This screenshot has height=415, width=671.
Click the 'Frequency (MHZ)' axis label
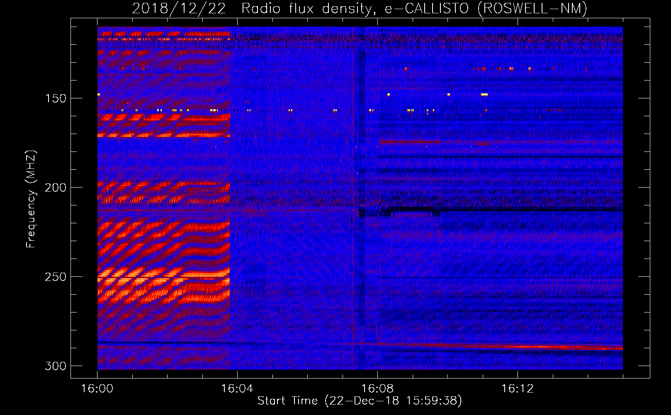pos(31,199)
